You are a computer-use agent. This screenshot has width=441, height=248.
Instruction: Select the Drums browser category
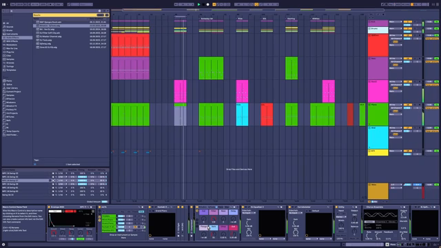[x=9, y=30]
